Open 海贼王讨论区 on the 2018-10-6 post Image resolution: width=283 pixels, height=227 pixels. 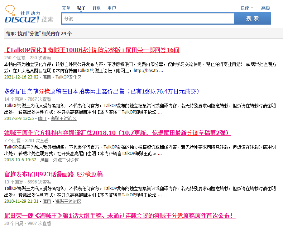pyautogui.click(x=66, y=160)
